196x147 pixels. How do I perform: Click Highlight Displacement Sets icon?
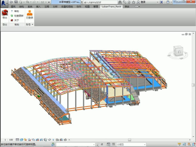(x=65, y=140)
